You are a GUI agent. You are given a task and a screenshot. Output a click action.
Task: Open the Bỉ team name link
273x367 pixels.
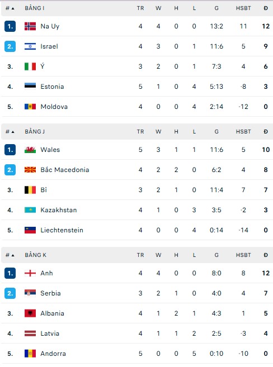pyautogui.click(x=44, y=190)
